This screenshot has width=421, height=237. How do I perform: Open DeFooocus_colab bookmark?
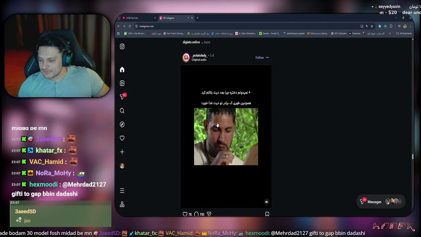[x=317, y=33]
